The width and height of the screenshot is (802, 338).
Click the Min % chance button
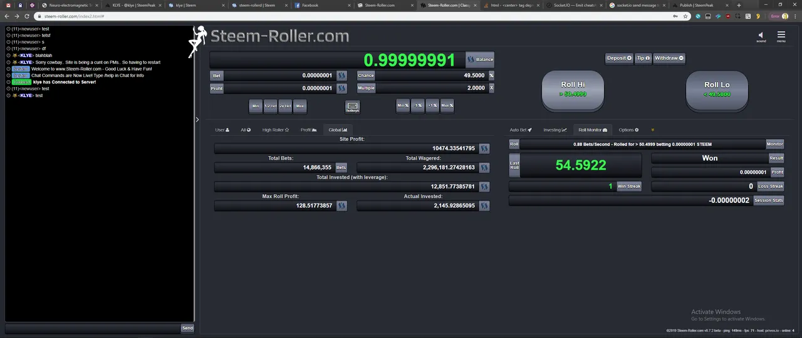tap(403, 106)
